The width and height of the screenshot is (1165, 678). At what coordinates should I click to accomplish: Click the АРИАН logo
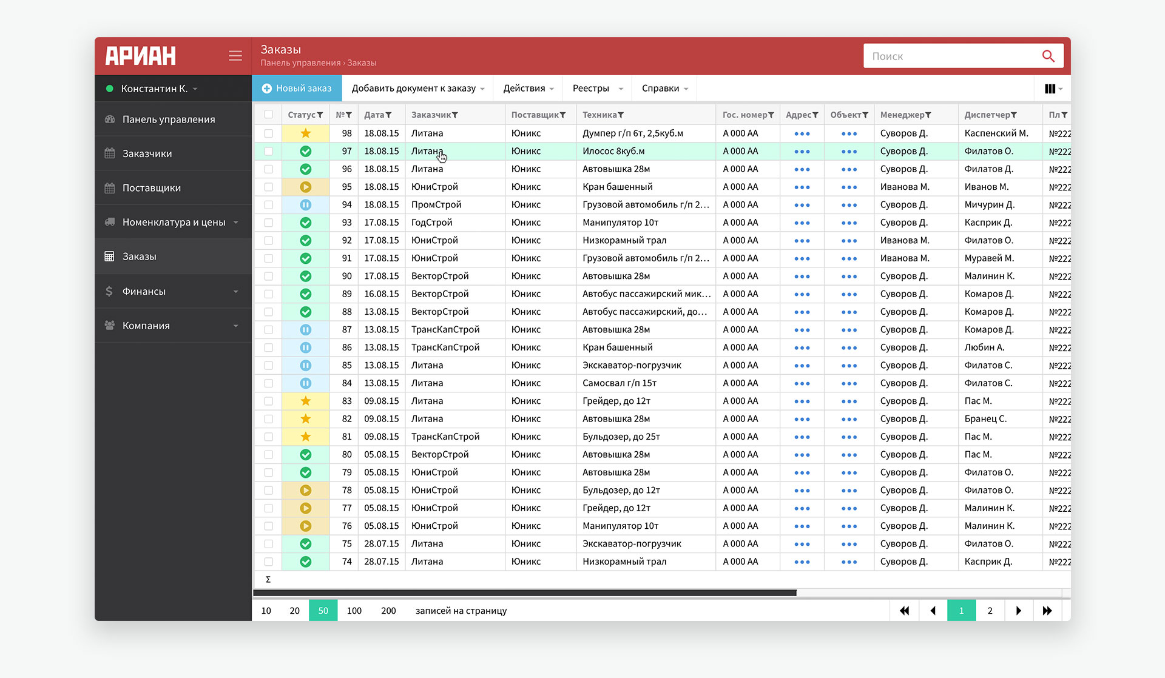point(141,56)
